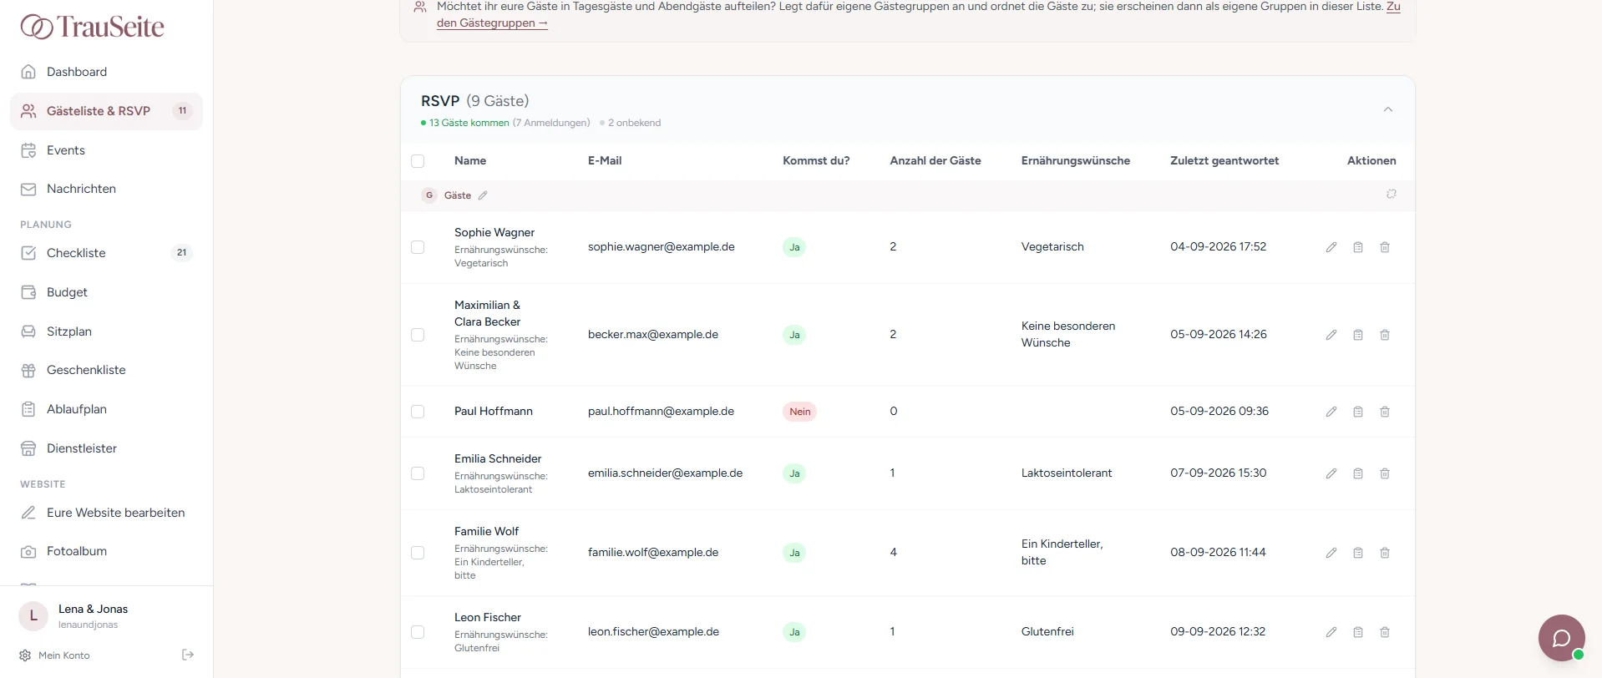Viewport: 1602px width, 678px height.
Task: Click the 'Kommst du?' column header
Action: (816, 160)
